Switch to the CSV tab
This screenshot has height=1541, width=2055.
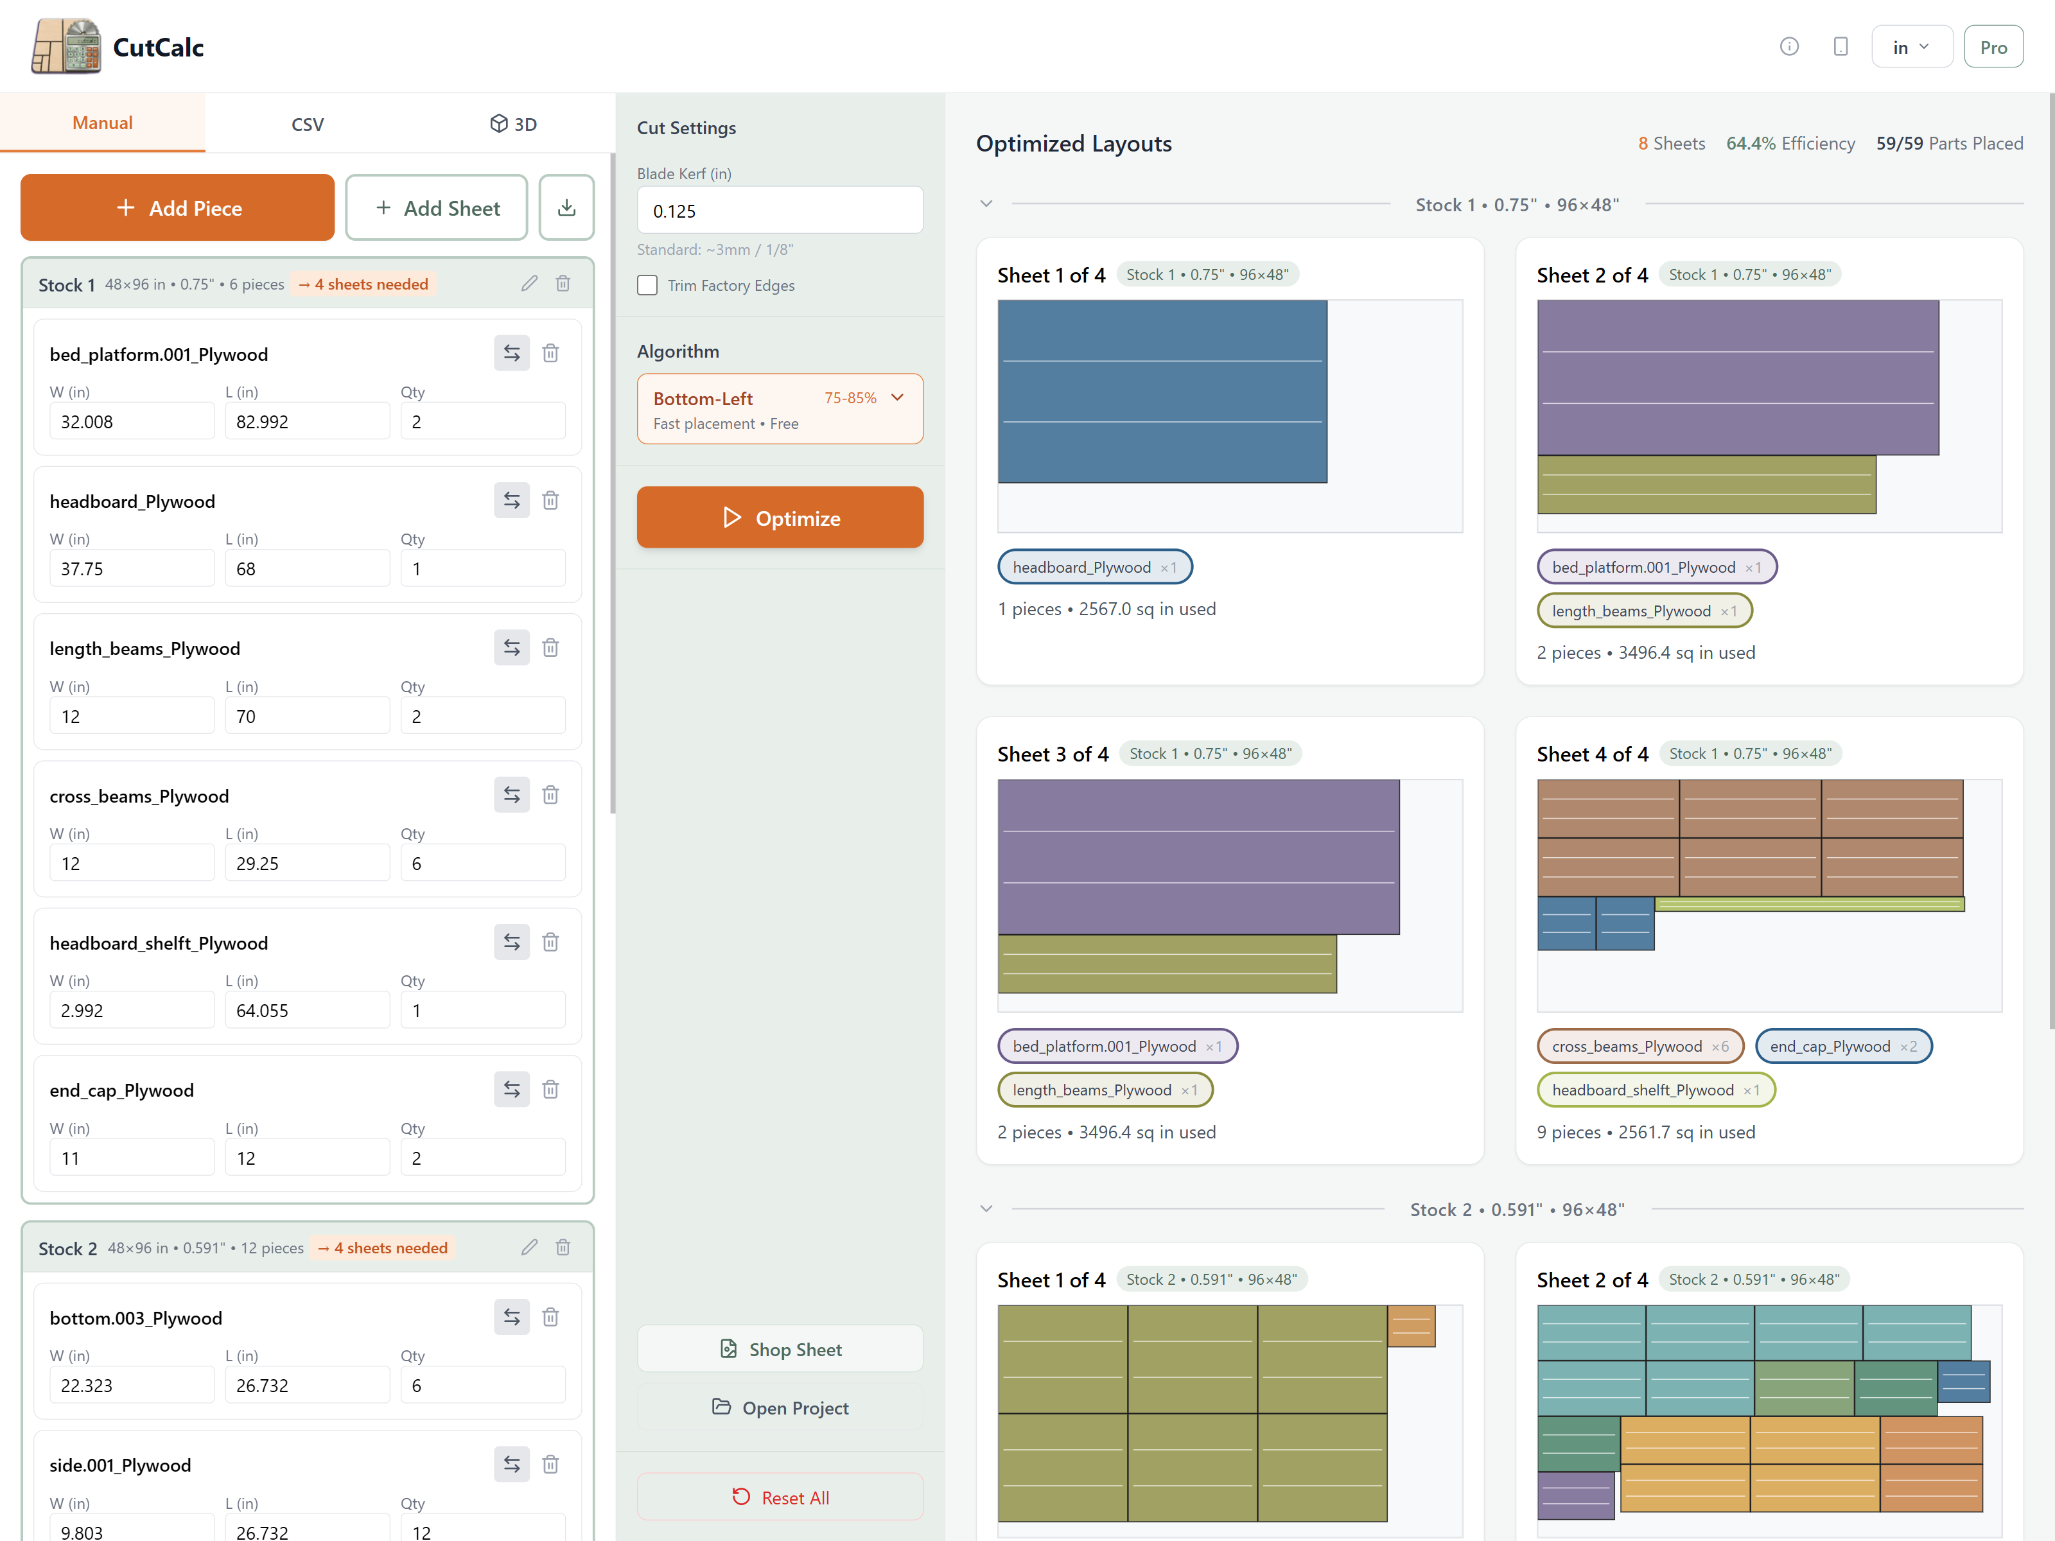(x=308, y=123)
